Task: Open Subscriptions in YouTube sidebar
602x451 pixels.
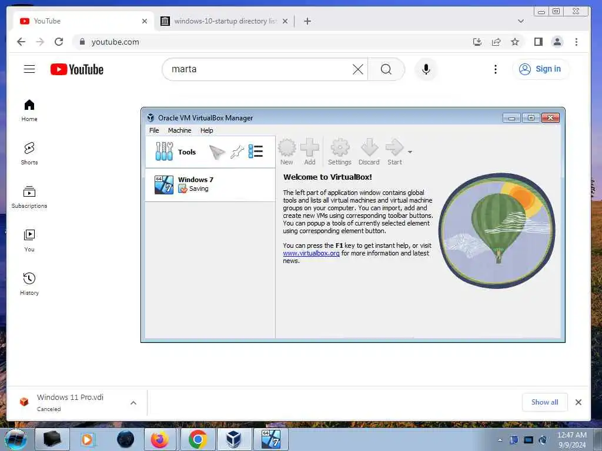Action: coord(29,197)
